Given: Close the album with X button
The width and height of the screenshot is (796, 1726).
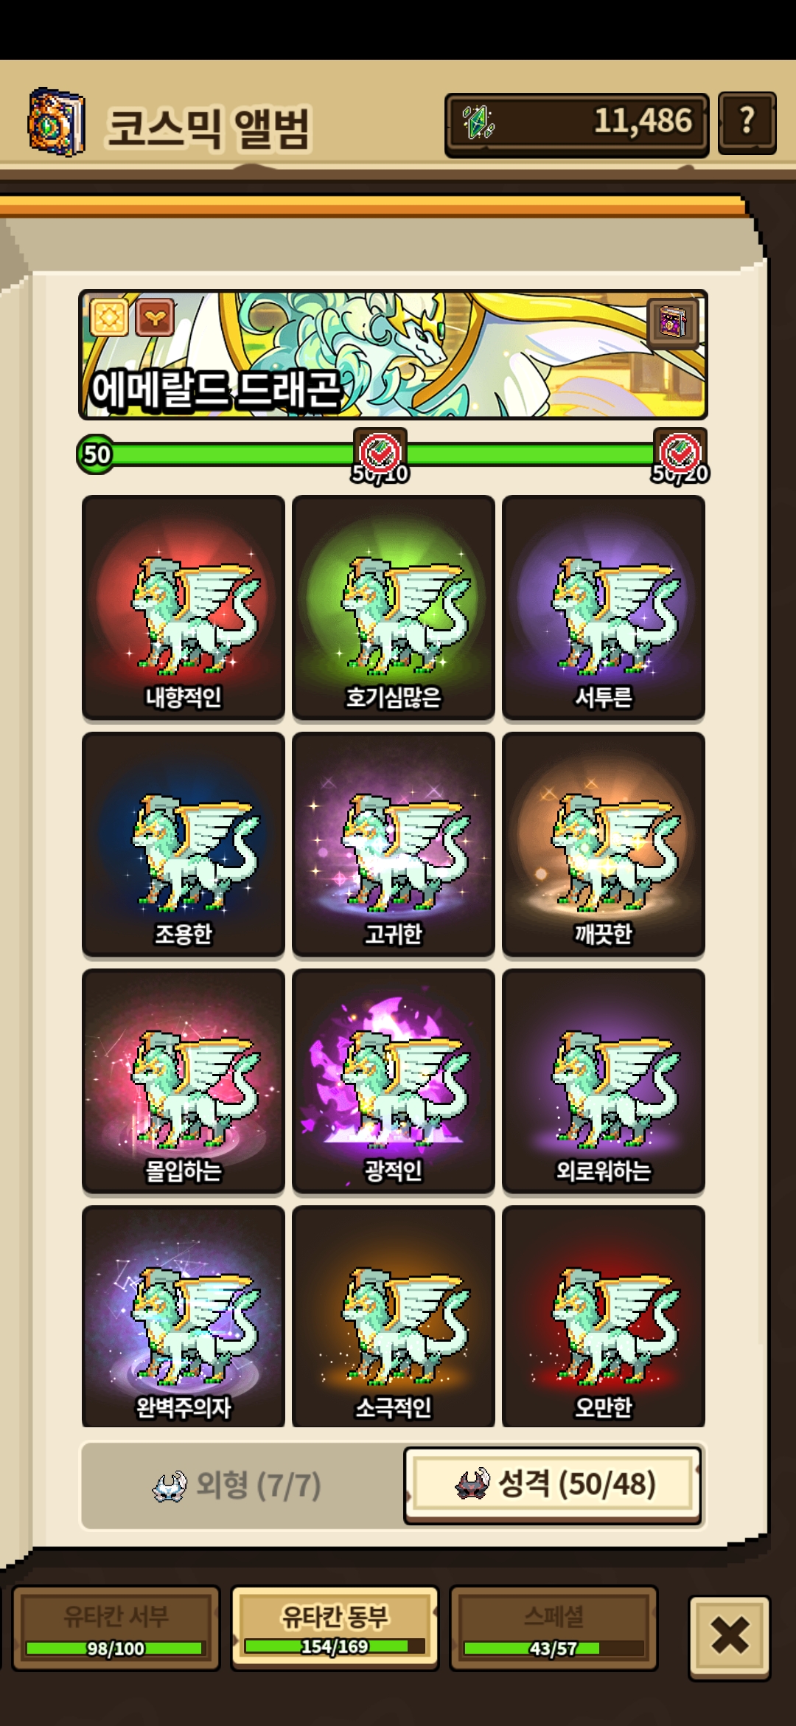Looking at the screenshot, I should [x=730, y=1637].
